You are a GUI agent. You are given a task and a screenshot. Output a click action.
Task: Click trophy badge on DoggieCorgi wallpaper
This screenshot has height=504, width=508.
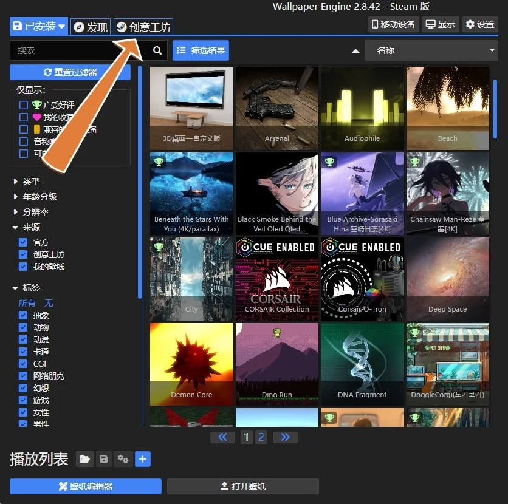pyautogui.click(x=414, y=332)
